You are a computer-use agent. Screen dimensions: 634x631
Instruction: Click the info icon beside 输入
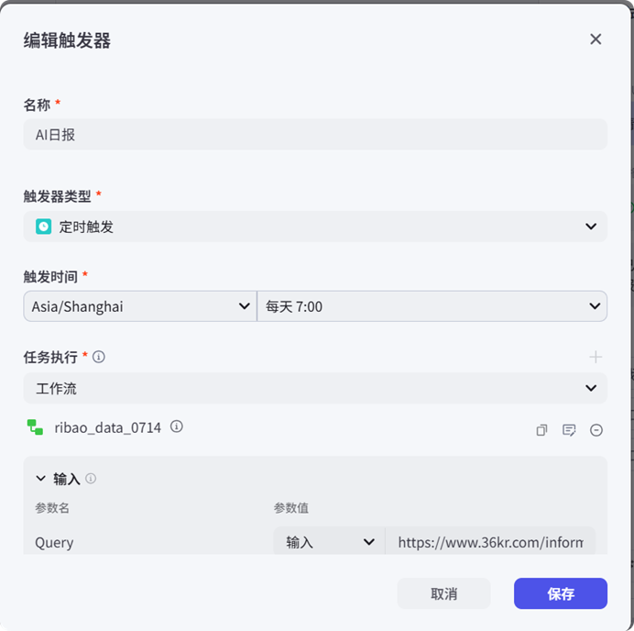tap(91, 479)
